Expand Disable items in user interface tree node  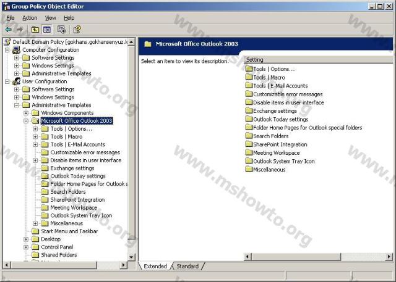click(35, 160)
